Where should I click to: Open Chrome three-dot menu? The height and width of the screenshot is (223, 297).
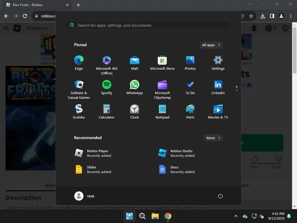tap(291, 16)
